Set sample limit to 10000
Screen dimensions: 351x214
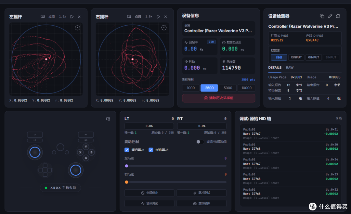click(246, 88)
